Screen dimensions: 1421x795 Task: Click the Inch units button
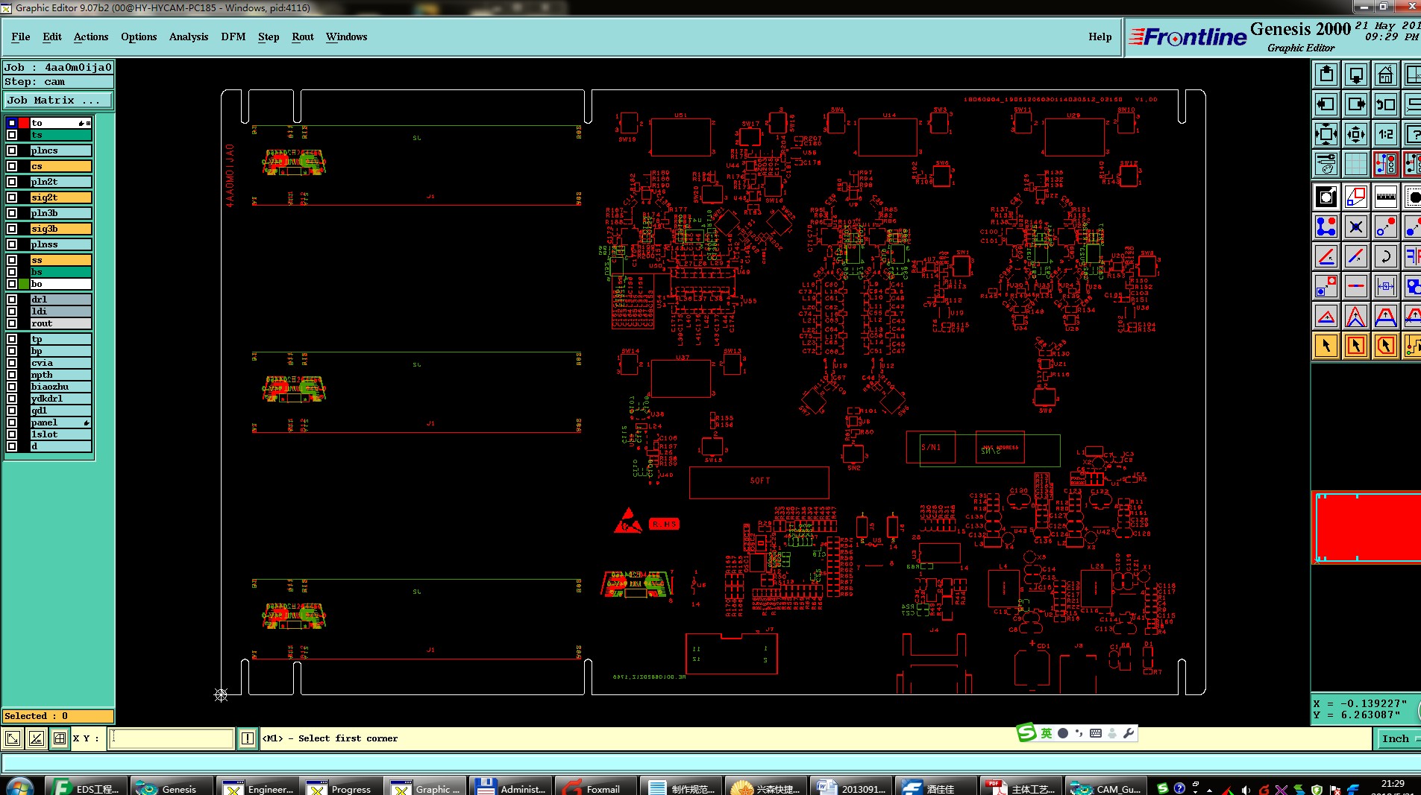click(x=1396, y=738)
